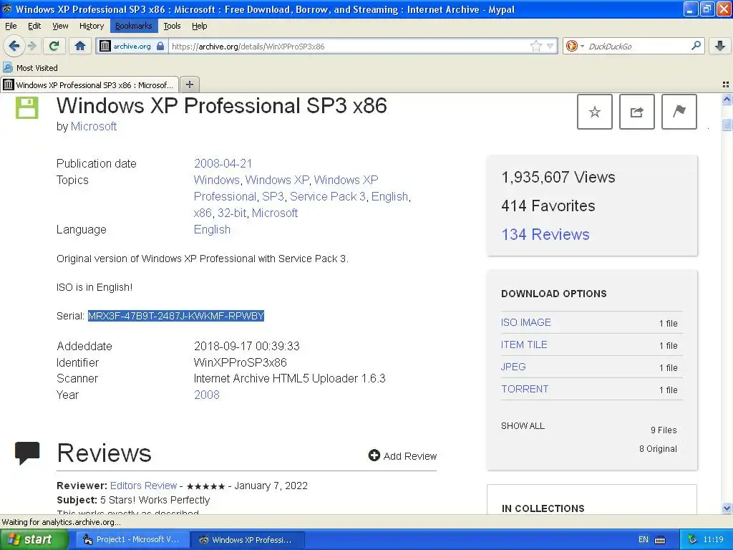The height and width of the screenshot is (550, 733).
Task: Open the 9 Files link
Action: coord(664,430)
